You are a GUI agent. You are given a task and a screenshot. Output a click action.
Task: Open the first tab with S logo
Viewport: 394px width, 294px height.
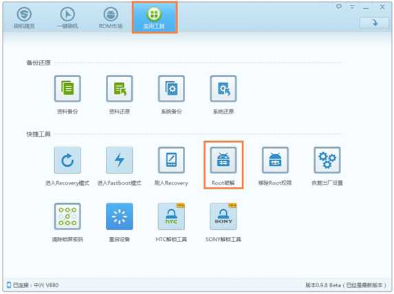[24, 17]
